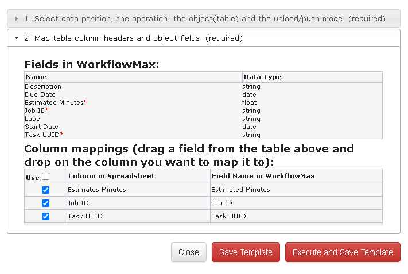
Task: Click mapped Job ID field name cell
Action: (296, 203)
